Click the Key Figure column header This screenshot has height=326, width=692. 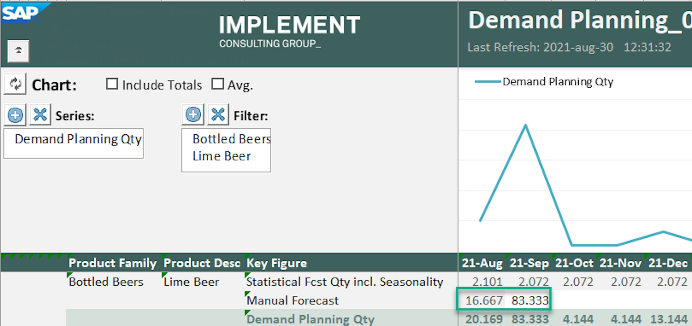(x=277, y=263)
